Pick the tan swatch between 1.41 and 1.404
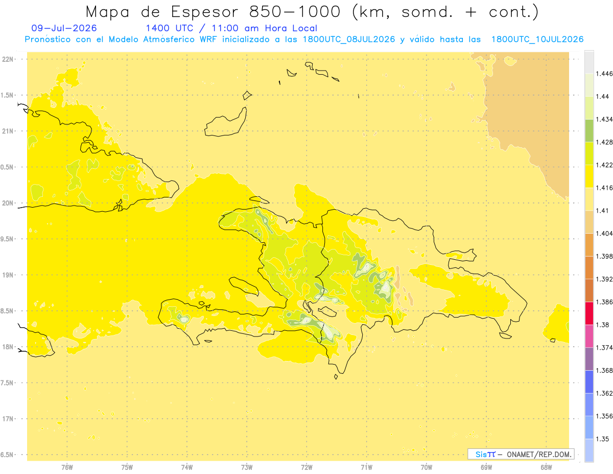This screenshot has height=474, width=613. (x=589, y=222)
